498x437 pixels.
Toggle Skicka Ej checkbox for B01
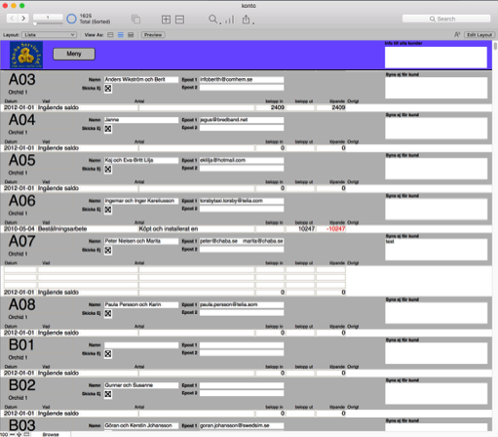click(x=108, y=354)
